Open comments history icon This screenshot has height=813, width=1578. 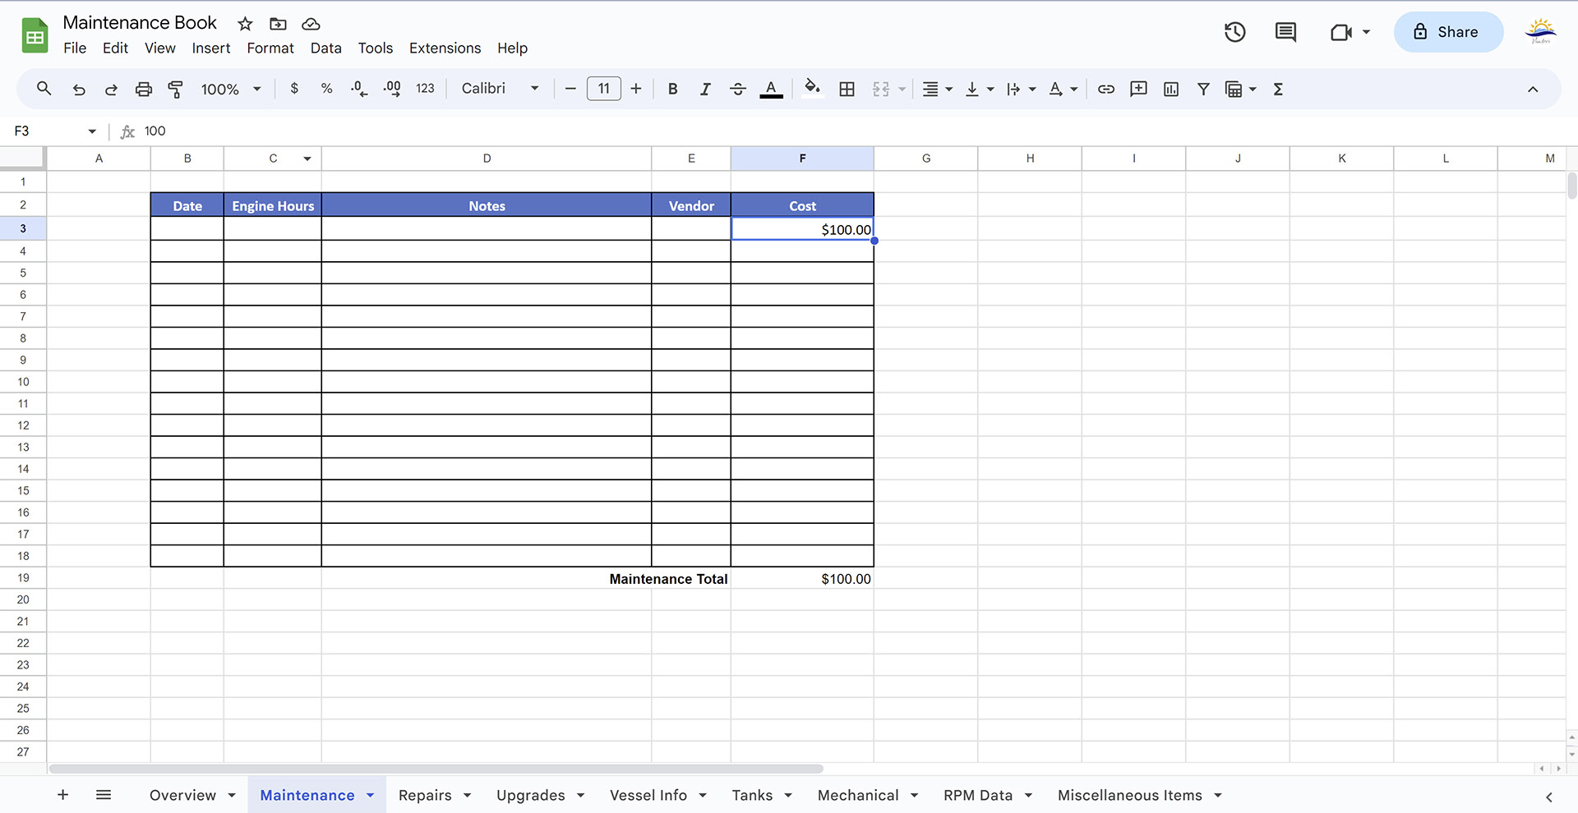[1285, 32]
